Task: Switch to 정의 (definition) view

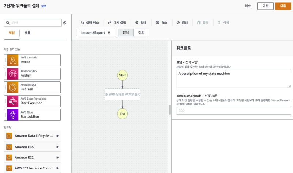Action: tap(141, 32)
